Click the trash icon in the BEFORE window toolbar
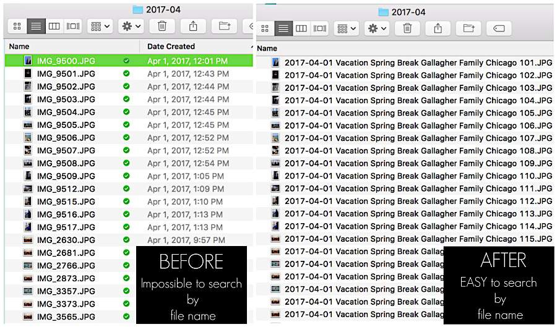Viewport: 557px width, 327px height. point(162,27)
